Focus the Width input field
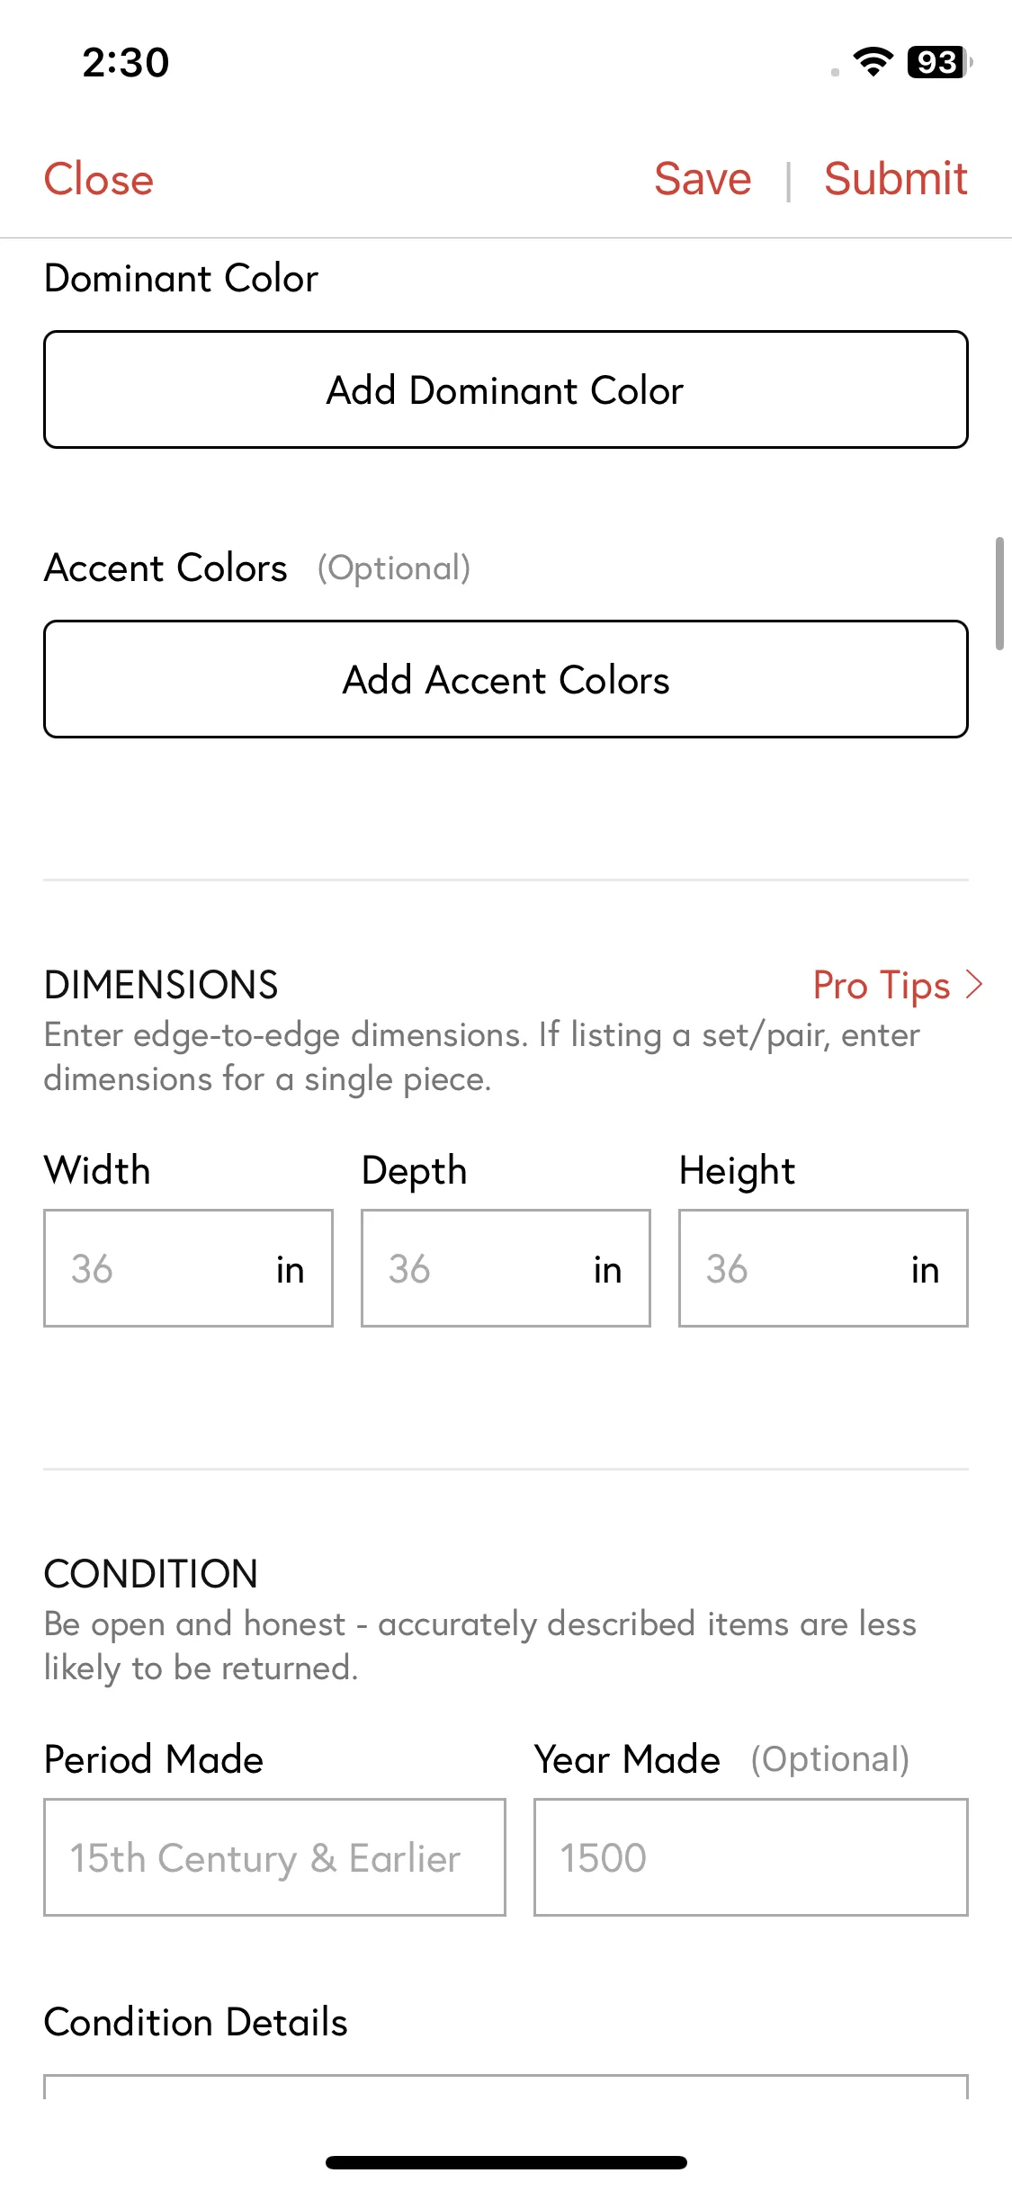 coord(188,1268)
